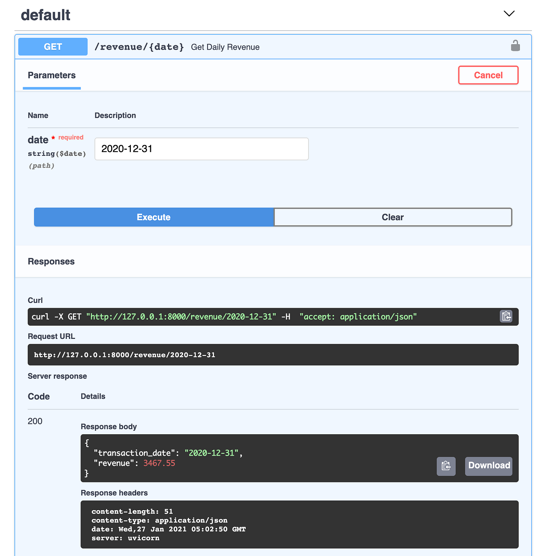
Task: Select the revenue value 3467.55 in response
Action: click(x=159, y=463)
